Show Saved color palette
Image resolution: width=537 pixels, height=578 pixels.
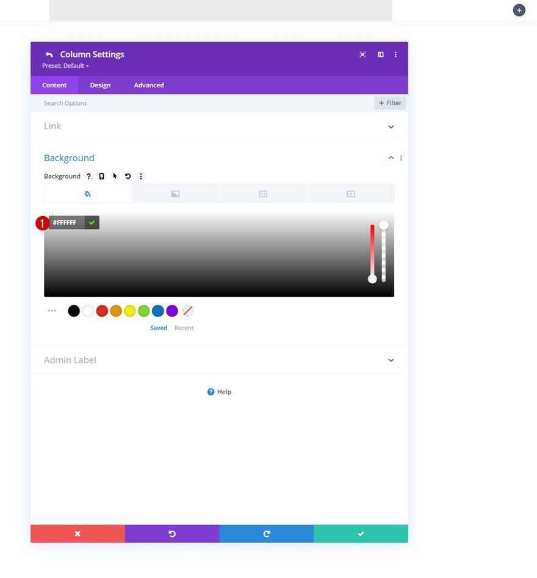(159, 328)
